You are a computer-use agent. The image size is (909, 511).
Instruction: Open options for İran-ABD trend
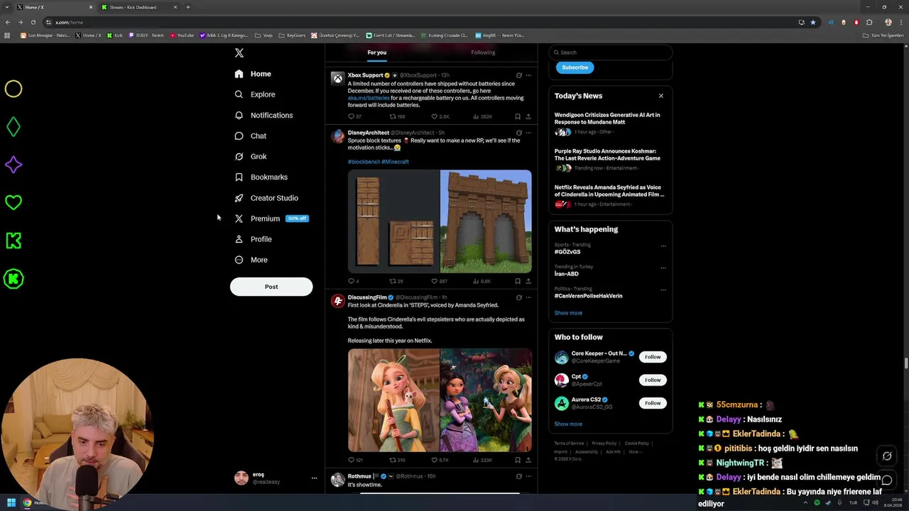pyautogui.click(x=663, y=268)
